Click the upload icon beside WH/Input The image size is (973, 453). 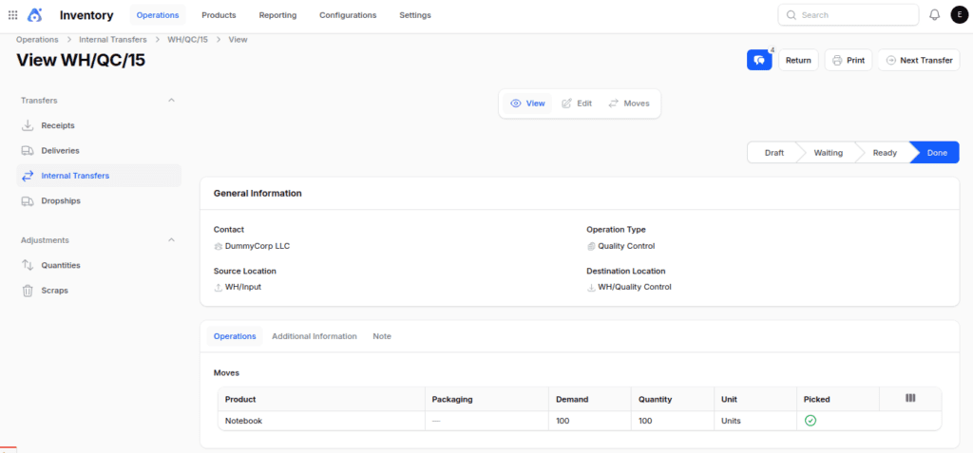[218, 288]
